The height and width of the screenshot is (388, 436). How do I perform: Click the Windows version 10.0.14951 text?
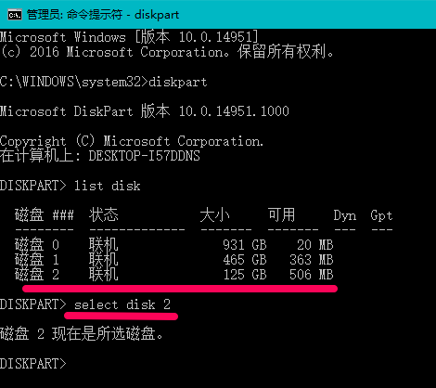[218, 37]
